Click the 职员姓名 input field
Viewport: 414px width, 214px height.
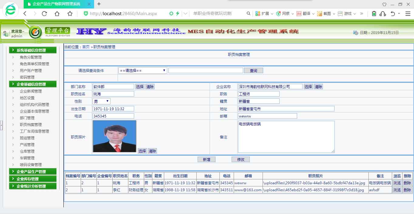coord(113,94)
